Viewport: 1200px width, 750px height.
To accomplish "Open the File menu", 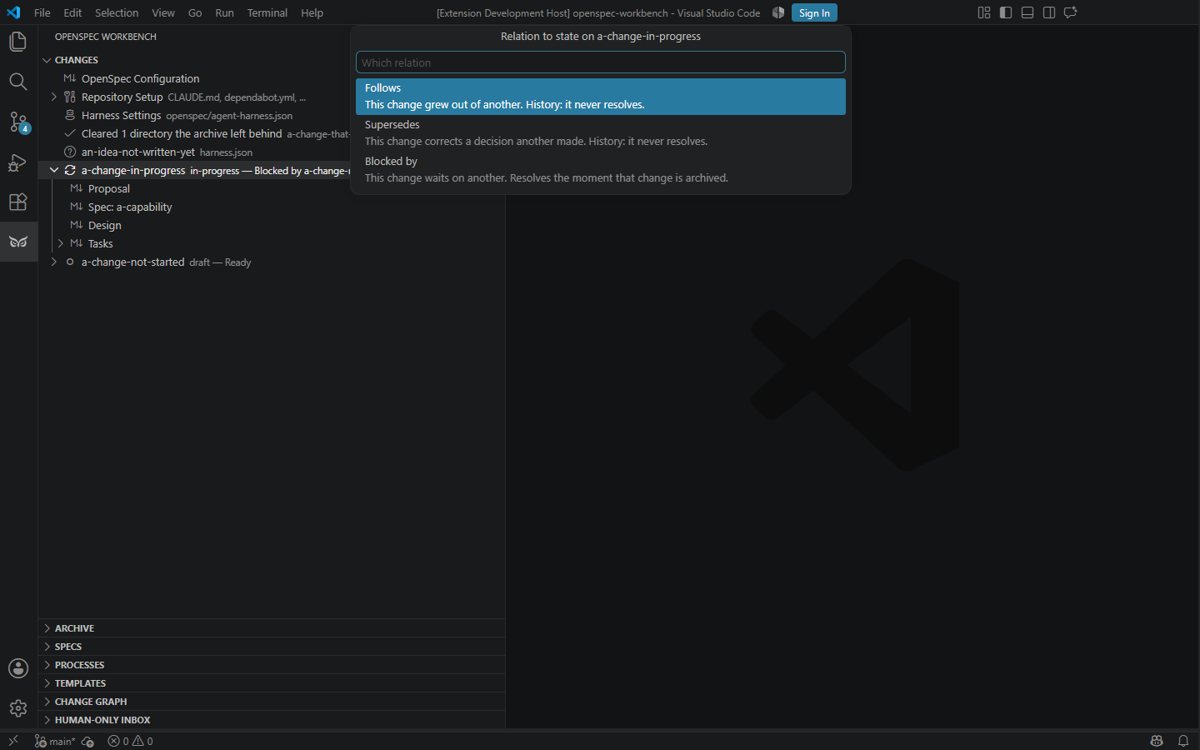I will (42, 12).
